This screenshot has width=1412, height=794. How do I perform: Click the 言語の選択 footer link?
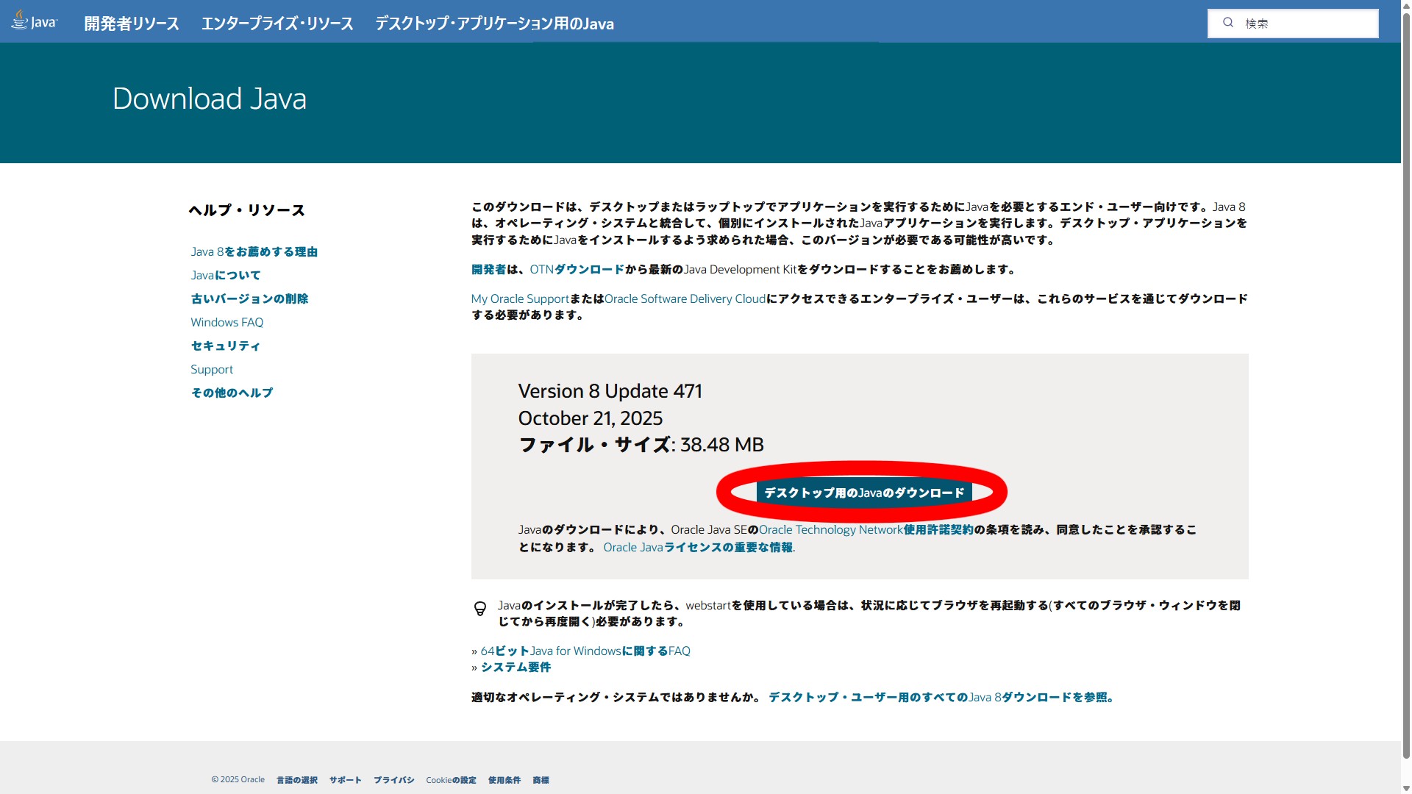(x=297, y=780)
